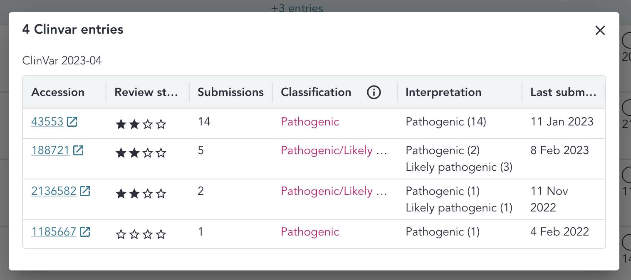Click the Pathogenic classification for accession 43553
This screenshot has width=631, height=280.
coord(310,122)
